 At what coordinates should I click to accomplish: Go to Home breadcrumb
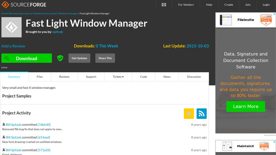pos(5,13)
